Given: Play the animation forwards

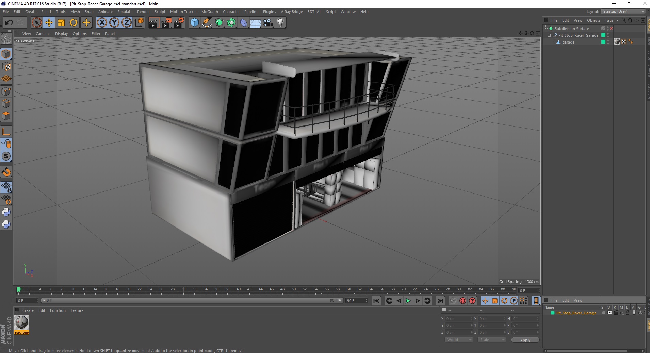Looking at the screenshot, I should click(x=408, y=301).
